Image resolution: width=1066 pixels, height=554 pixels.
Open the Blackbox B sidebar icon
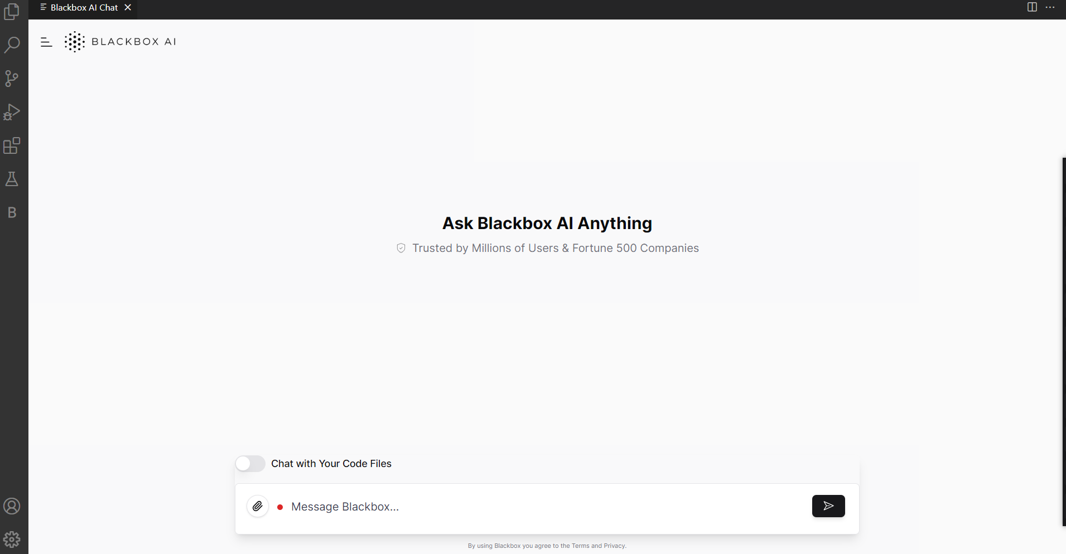pos(12,212)
